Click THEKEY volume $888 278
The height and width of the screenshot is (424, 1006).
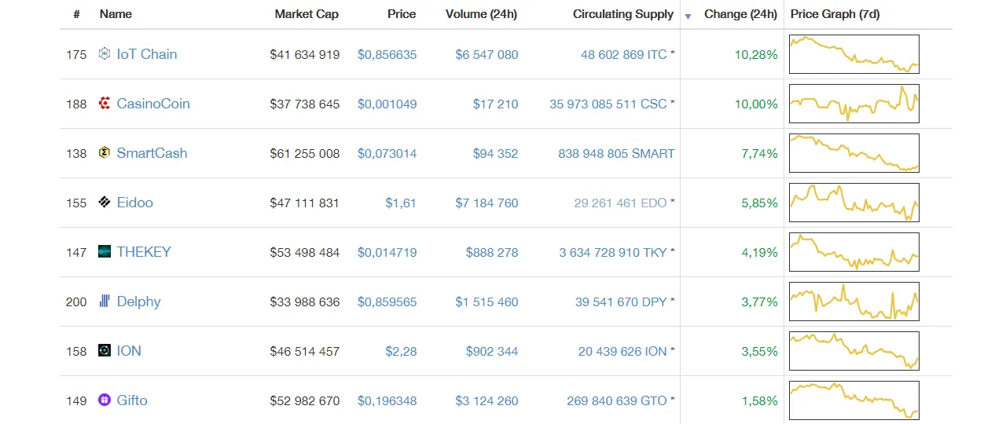[x=492, y=253]
